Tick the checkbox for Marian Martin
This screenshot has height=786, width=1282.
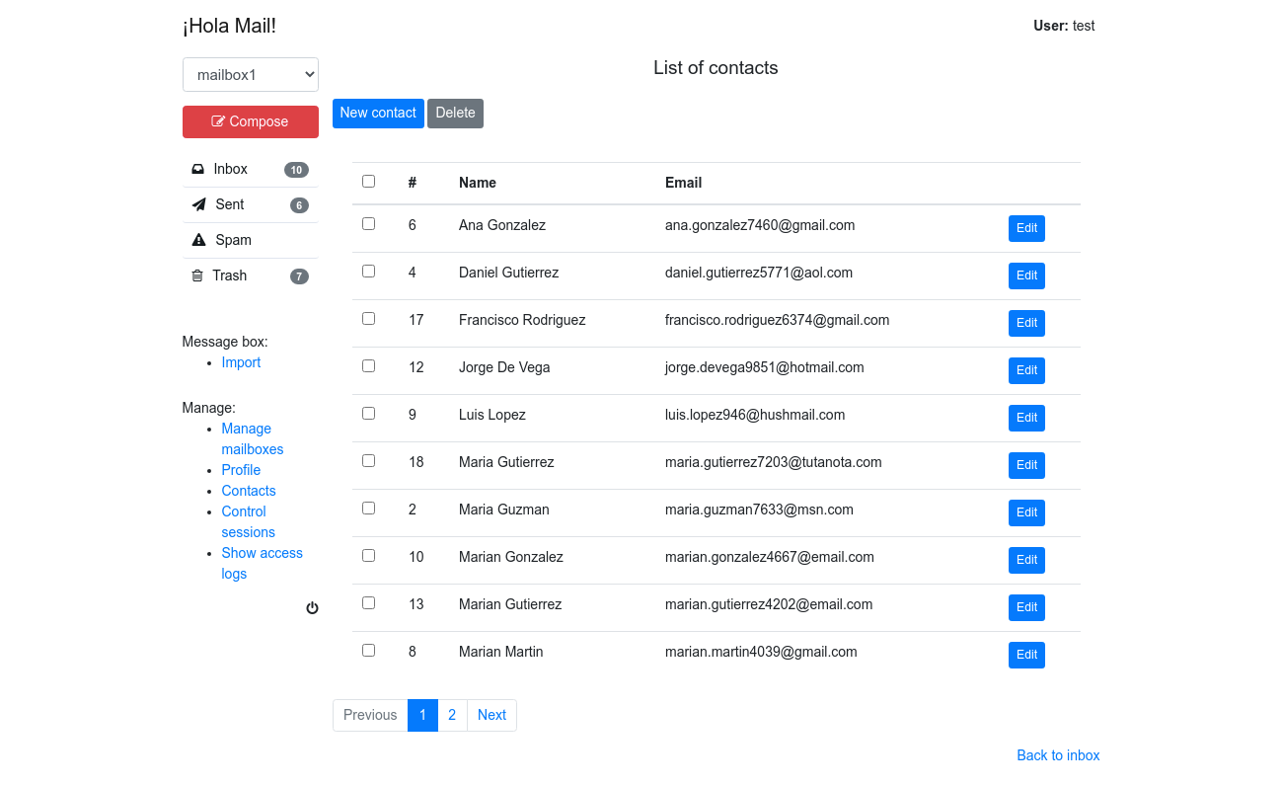368,651
